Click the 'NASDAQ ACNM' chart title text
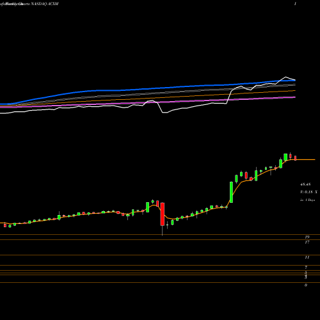The height and width of the screenshot is (320, 320). (45, 4)
